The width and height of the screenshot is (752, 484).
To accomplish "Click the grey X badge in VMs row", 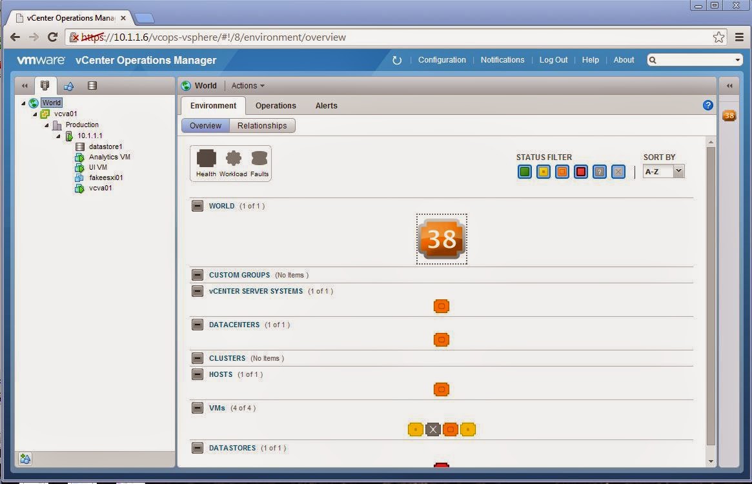I will tap(433, 429).
